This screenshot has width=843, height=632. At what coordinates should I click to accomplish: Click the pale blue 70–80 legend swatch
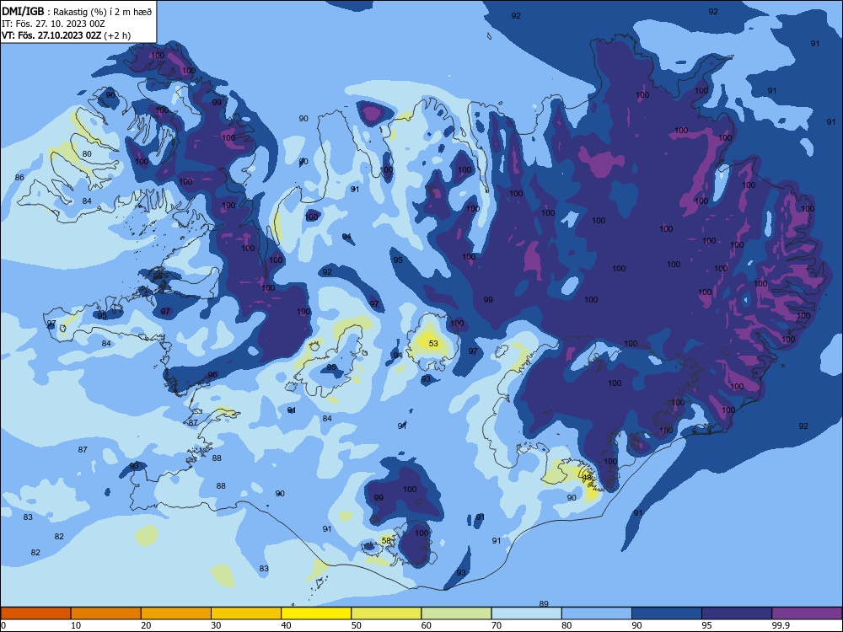coord(527,613)
